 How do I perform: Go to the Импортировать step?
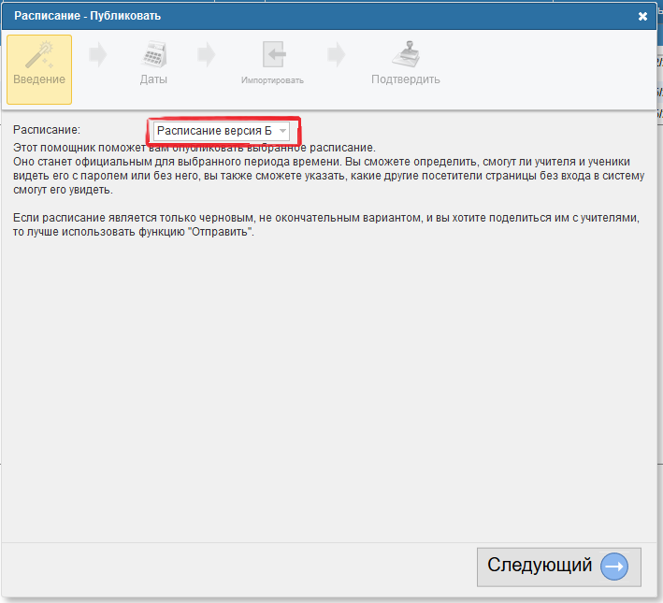tap(272, 63)
